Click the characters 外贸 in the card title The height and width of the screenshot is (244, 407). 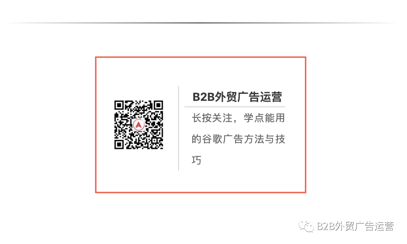point(225,97)
